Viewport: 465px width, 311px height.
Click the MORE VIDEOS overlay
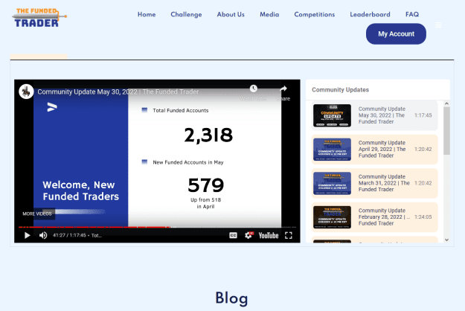click(x=37, y=214)
